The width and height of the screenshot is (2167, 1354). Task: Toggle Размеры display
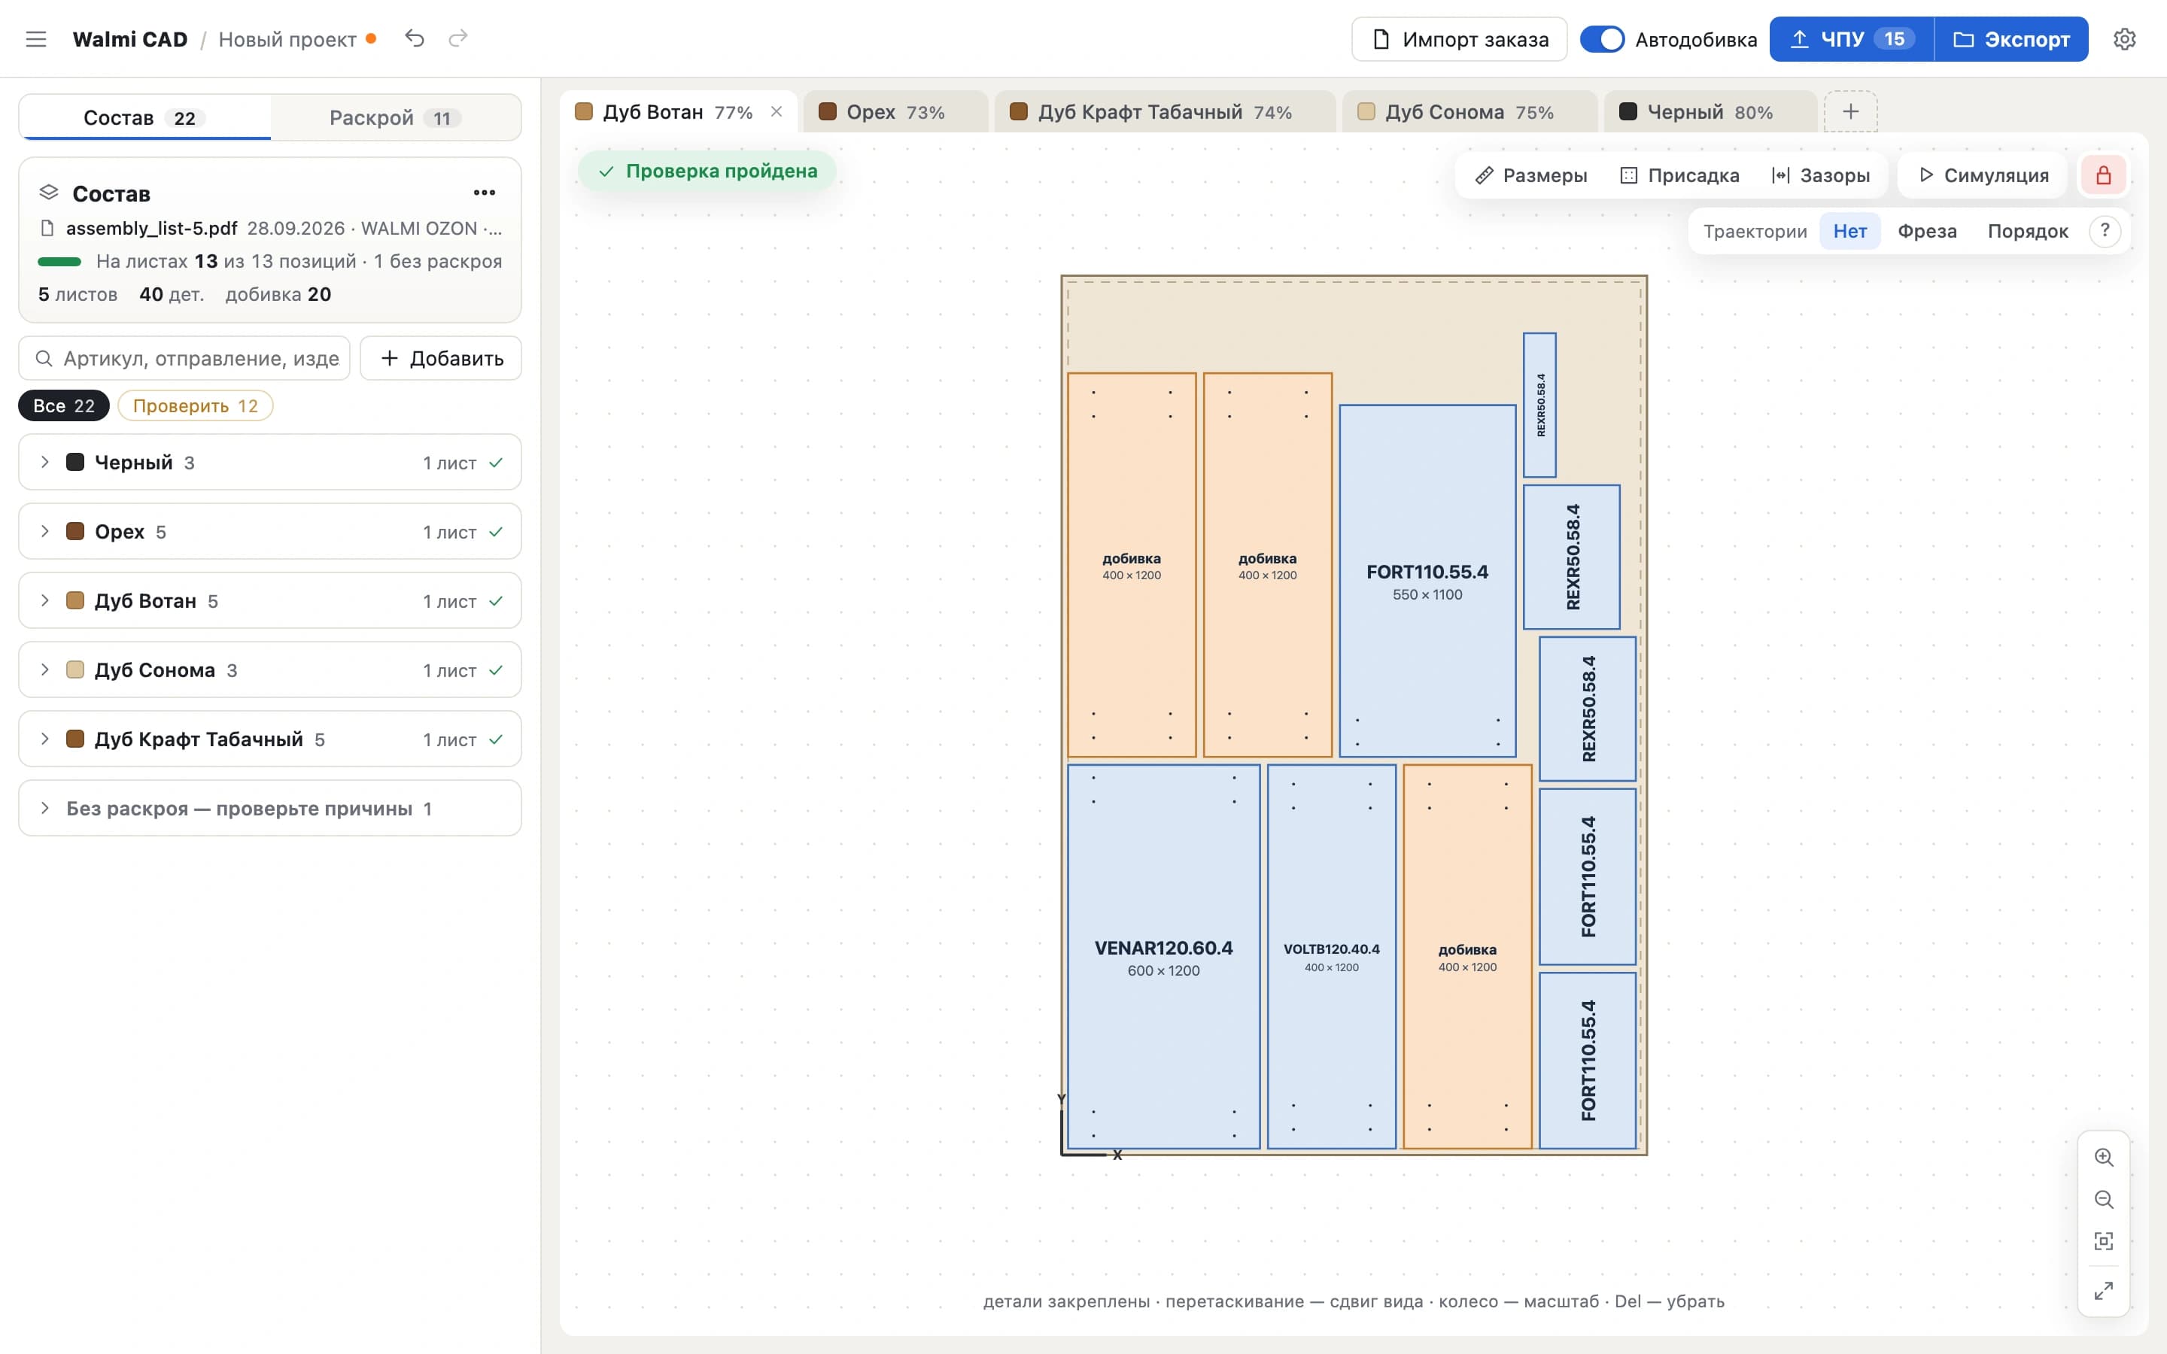pos(1531,175)
